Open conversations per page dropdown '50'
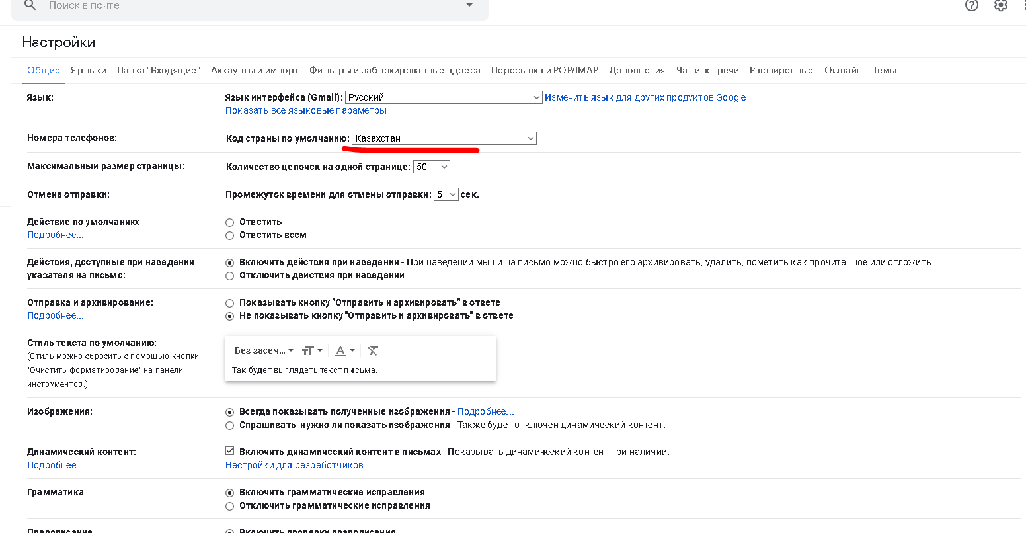Image resolution: width=1026 pixels, height=533 pixels. point(432,167)
